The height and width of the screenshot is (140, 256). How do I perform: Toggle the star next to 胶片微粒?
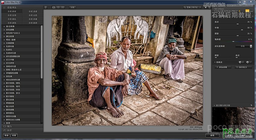click(4, 96)
